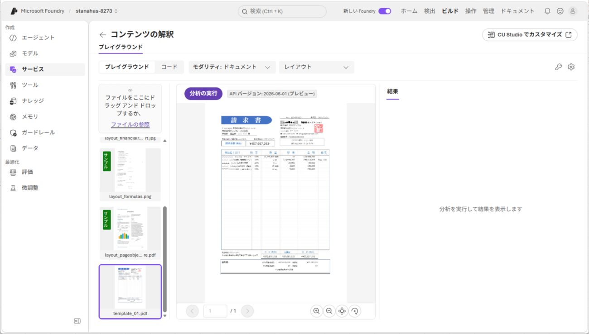589x334 pixels.
Task: Open the notifications bell
Action: tap(547, 11)
